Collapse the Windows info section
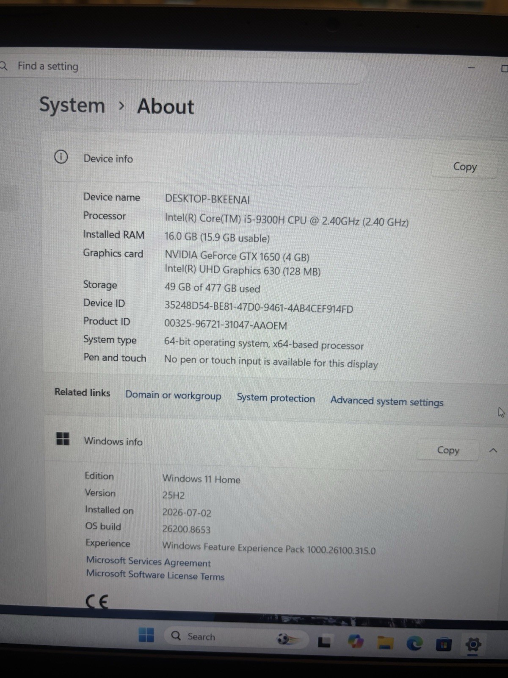Screen dimensions: 508x678 point(493,450)
